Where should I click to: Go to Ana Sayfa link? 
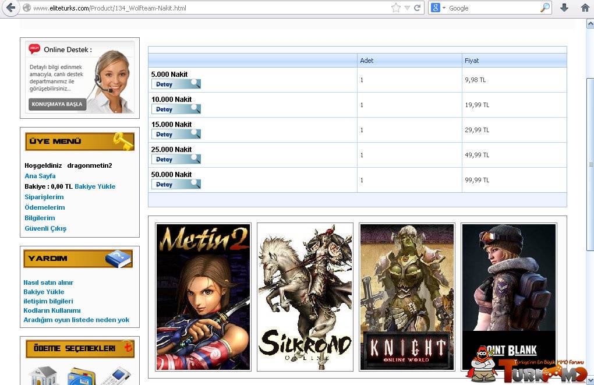click(x=40, y=176)
